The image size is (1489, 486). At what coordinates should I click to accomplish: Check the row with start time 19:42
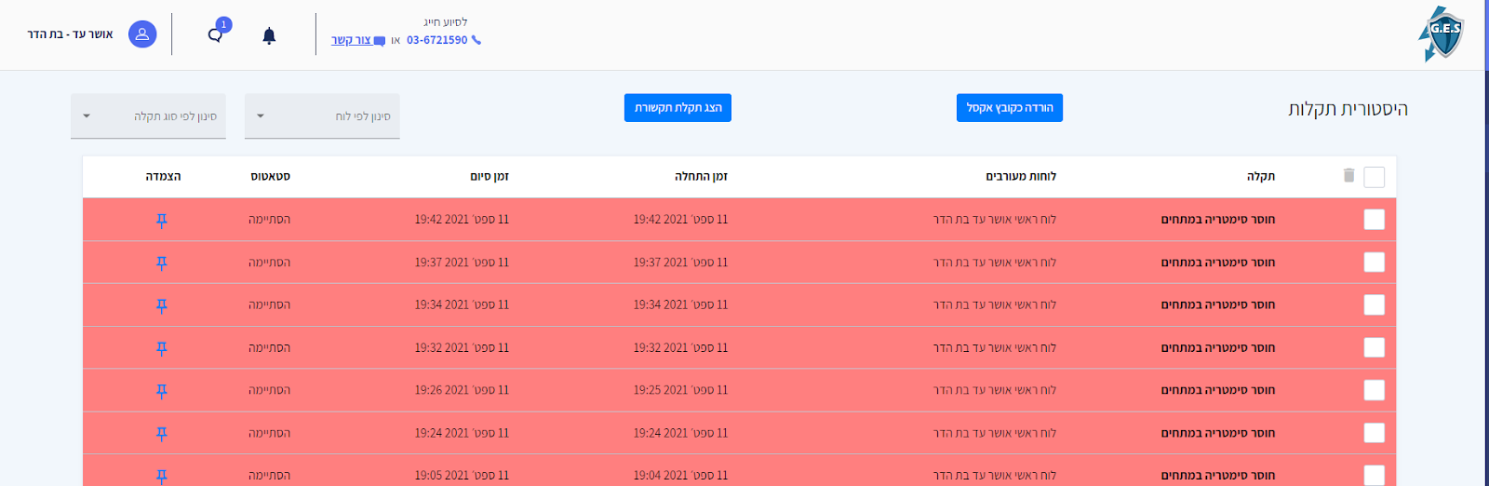point(1374,220)
